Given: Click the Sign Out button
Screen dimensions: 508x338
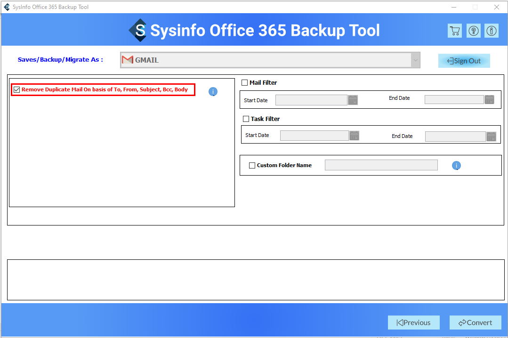Looking at the screenshot, I should 464,61.
